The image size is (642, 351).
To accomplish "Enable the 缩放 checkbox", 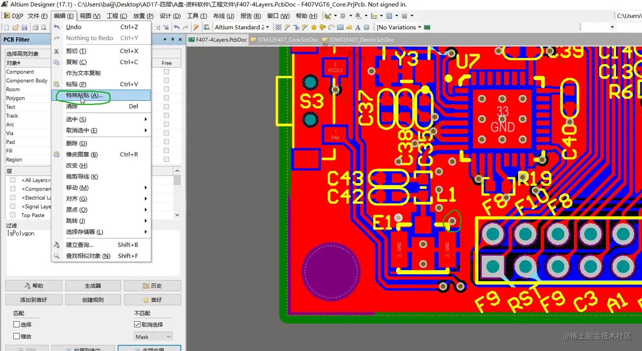I will pos(17,336).
